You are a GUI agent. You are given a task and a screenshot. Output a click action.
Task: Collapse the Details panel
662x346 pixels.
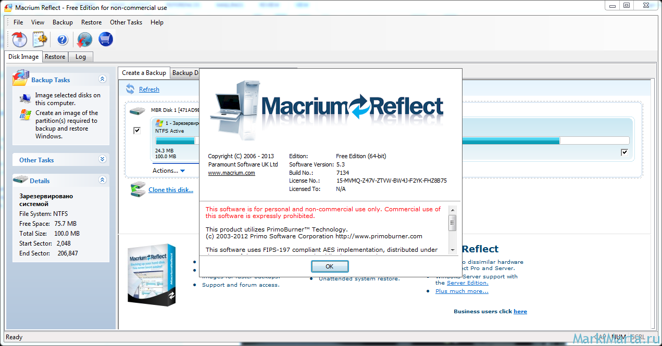(103, 180)
